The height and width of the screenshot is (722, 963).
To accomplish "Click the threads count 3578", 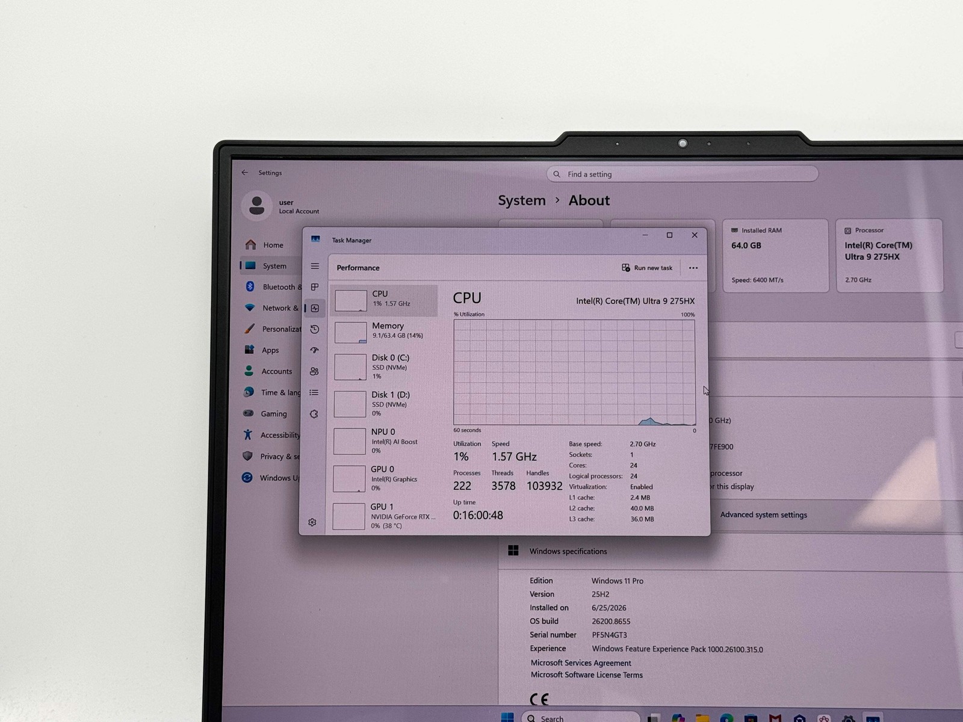I will (x=503, y=486).
